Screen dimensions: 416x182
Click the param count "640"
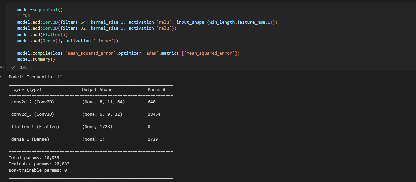pos(152,102)
